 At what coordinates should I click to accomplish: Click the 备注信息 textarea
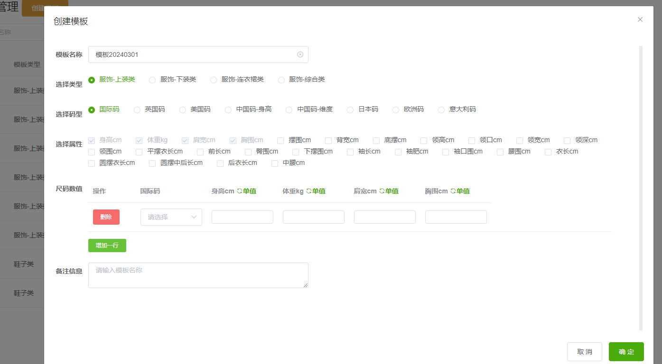[198, 275]
